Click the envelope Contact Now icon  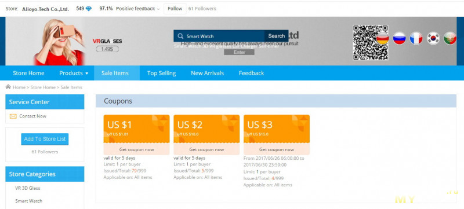[x=13, y=116]
